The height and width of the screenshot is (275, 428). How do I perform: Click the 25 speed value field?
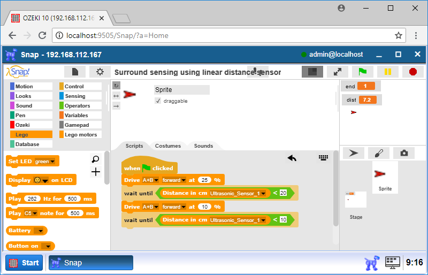tap(204, 180)
